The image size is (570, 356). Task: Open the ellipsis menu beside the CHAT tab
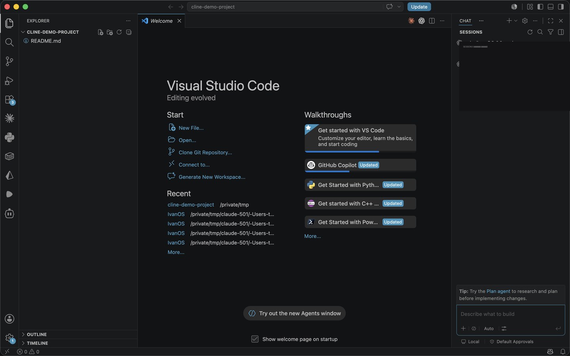[x=481, y=21]
